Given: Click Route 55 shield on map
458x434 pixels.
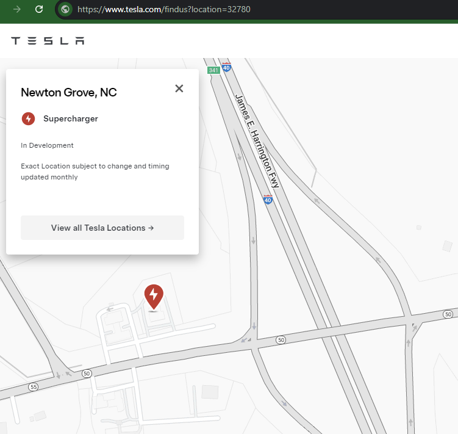Looking at the screenshot, I should (x=34, y=387).
